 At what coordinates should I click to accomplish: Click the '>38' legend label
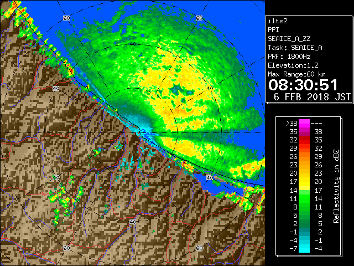click(291, 124)
